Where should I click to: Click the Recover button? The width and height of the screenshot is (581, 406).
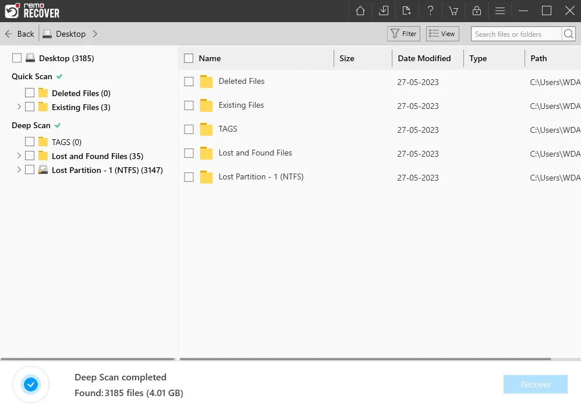tap(536, 384)
